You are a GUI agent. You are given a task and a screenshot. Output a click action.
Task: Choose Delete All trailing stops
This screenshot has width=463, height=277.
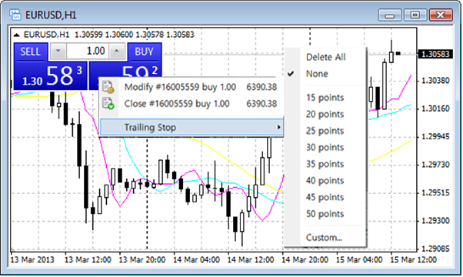click(326, 57)
